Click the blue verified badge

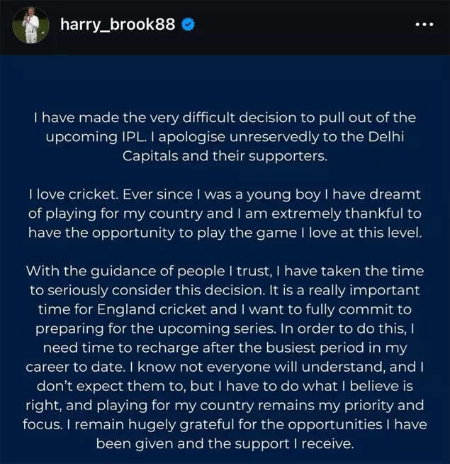pos(188,24)
